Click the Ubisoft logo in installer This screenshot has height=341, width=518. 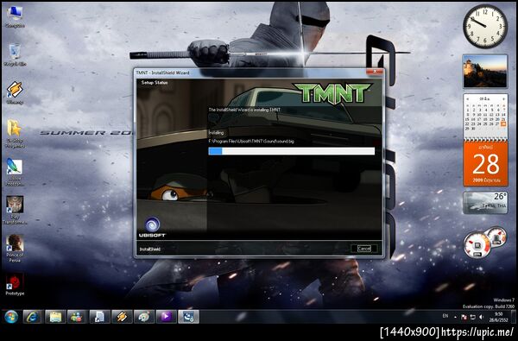tap(152, 227)
